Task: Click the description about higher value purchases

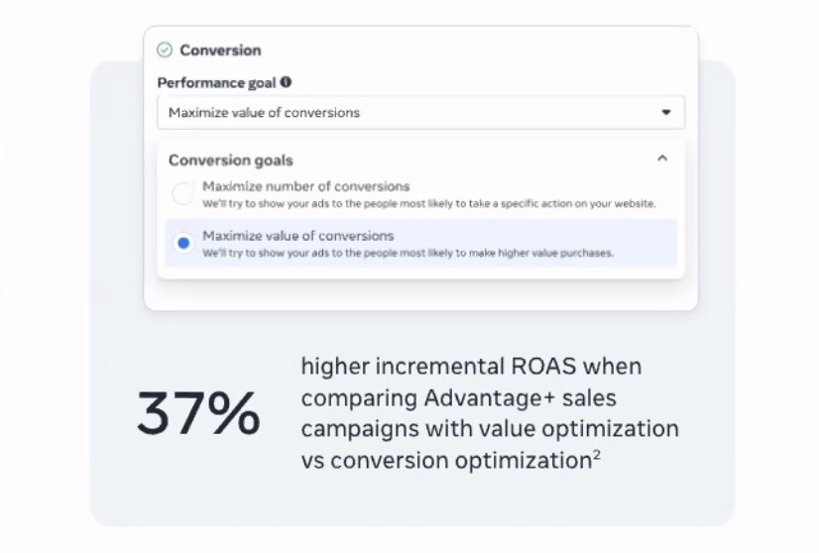Action: pyautogui.click(x=408, y=254)
